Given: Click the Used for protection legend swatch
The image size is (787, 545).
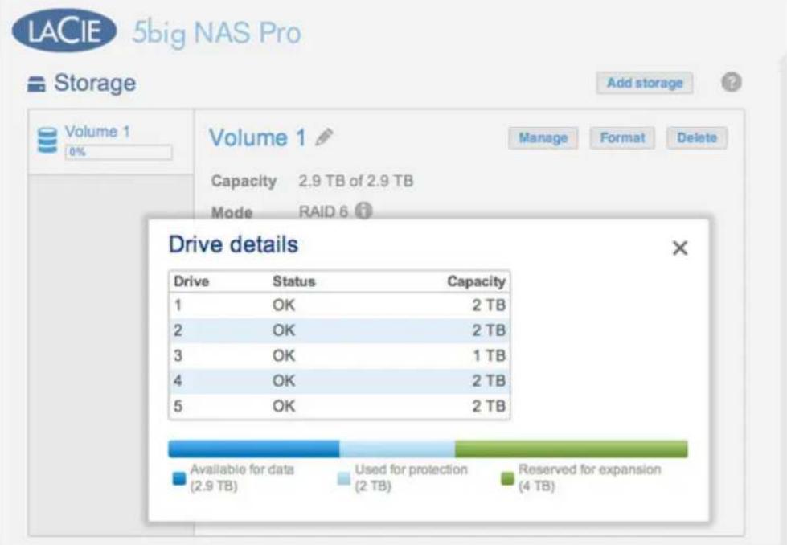Looking at the screenshot, I should coord(344,479).
